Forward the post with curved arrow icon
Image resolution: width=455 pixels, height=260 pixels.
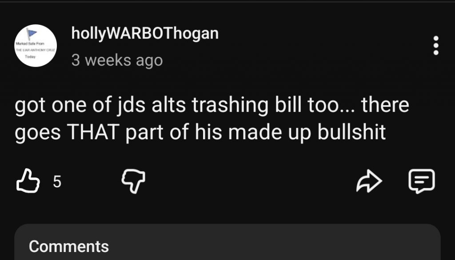point(369,181)
